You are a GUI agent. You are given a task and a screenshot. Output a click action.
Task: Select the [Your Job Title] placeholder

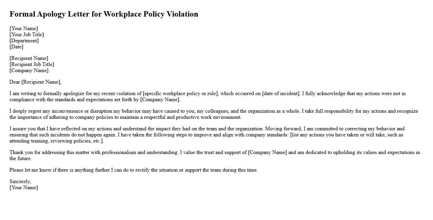coord(27,35)
